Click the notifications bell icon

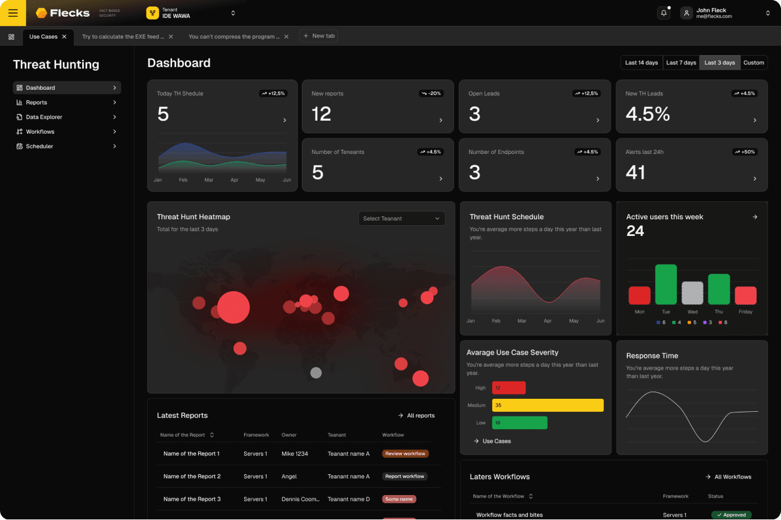[663, 13]
